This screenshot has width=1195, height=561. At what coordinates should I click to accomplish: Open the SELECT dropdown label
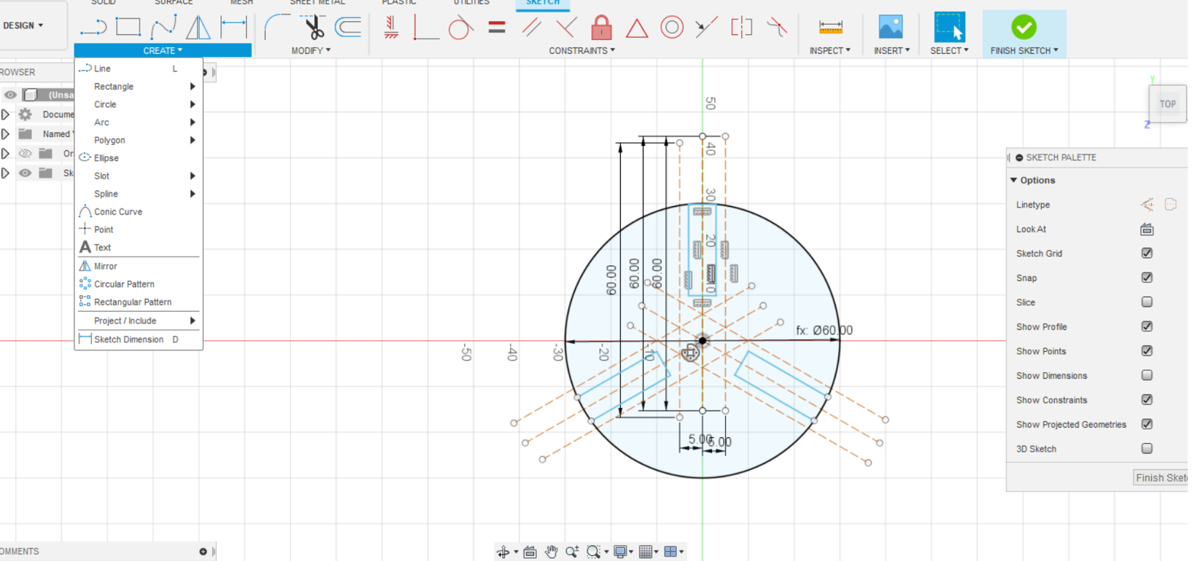coord(949,50)
